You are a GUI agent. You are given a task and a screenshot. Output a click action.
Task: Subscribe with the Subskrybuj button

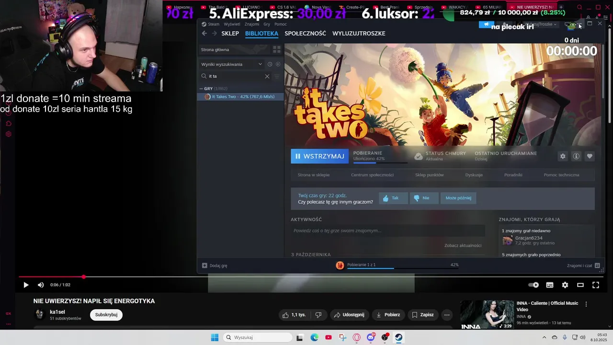106,315
